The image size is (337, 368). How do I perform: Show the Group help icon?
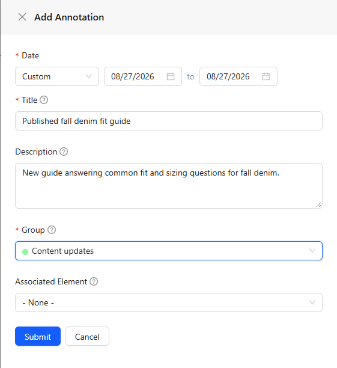(52, 230)
